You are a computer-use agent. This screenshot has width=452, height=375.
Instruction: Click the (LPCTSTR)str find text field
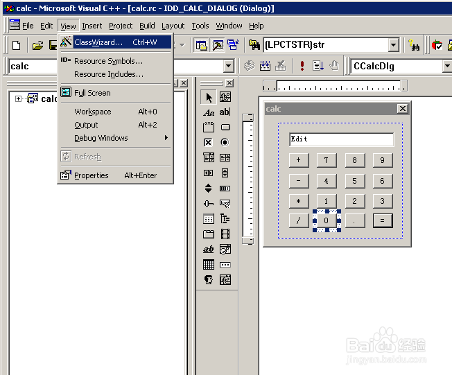tap(326, 45)
